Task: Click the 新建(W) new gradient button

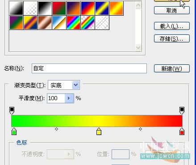Action: (x=172, y=68)
